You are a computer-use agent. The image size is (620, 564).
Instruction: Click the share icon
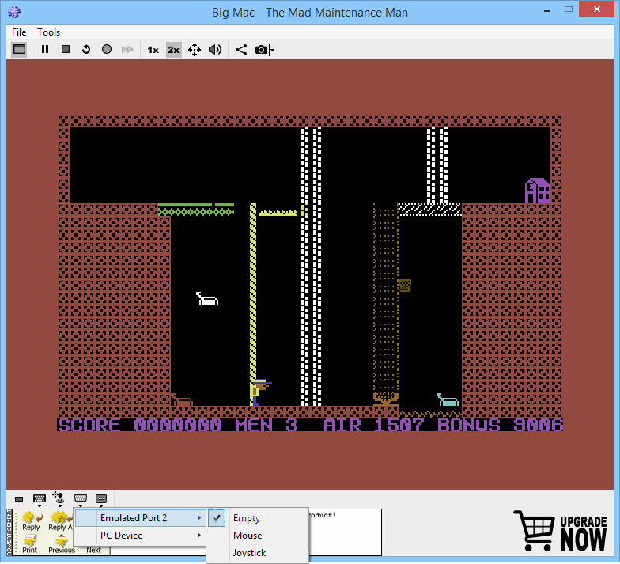[240, 50]
